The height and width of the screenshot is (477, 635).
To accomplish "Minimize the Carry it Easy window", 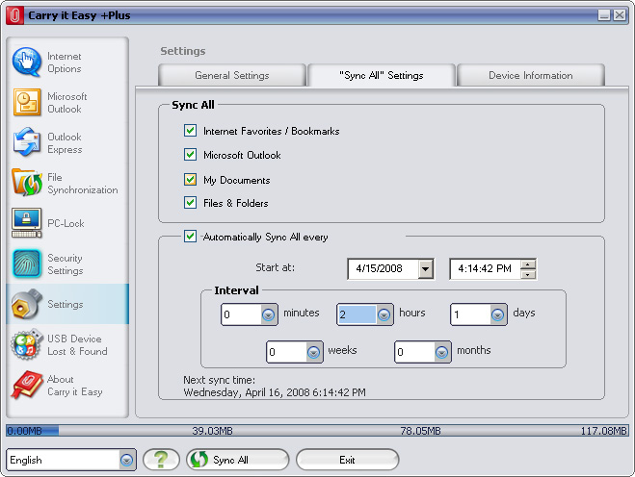I will click(604, 15).
